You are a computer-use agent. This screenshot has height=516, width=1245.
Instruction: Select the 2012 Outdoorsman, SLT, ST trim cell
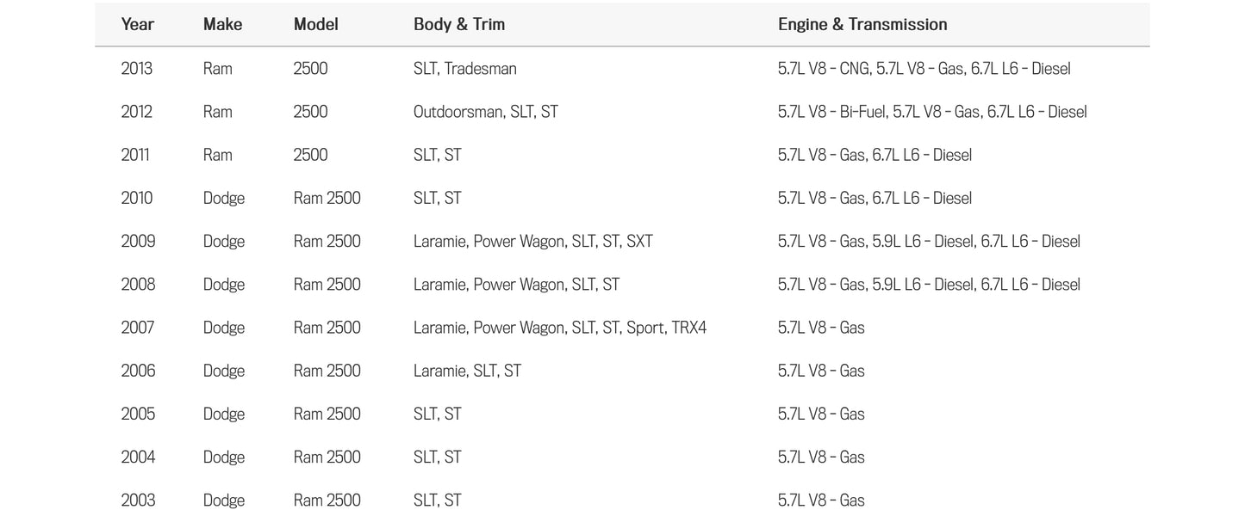pyautogui.click(x=486, y=112)
